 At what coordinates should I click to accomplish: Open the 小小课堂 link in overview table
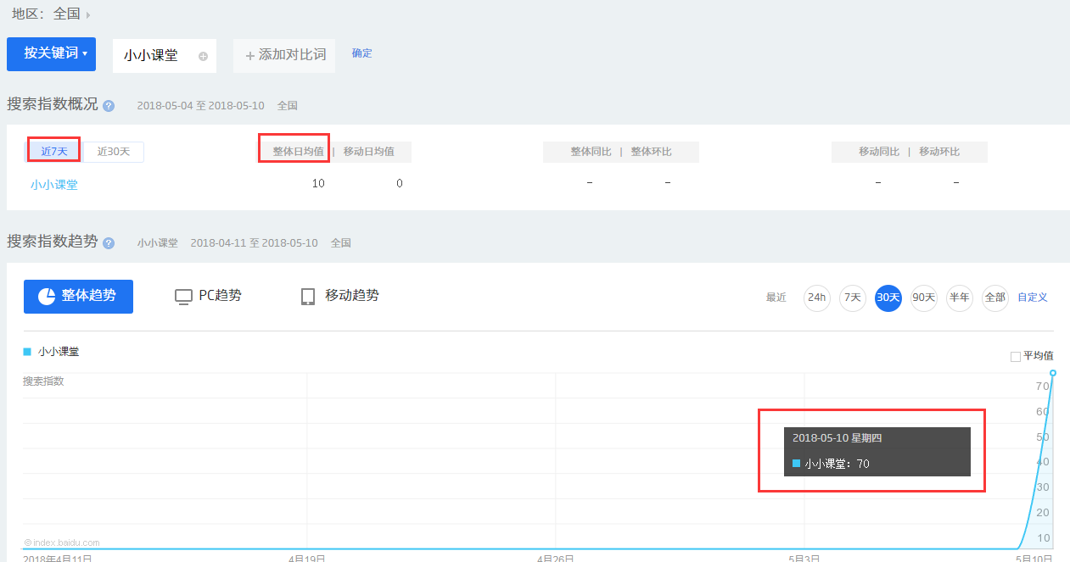point(54,184)
